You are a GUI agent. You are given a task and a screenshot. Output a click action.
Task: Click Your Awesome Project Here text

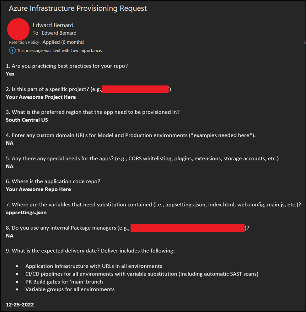pyautogui.click(x=41, y=97)
